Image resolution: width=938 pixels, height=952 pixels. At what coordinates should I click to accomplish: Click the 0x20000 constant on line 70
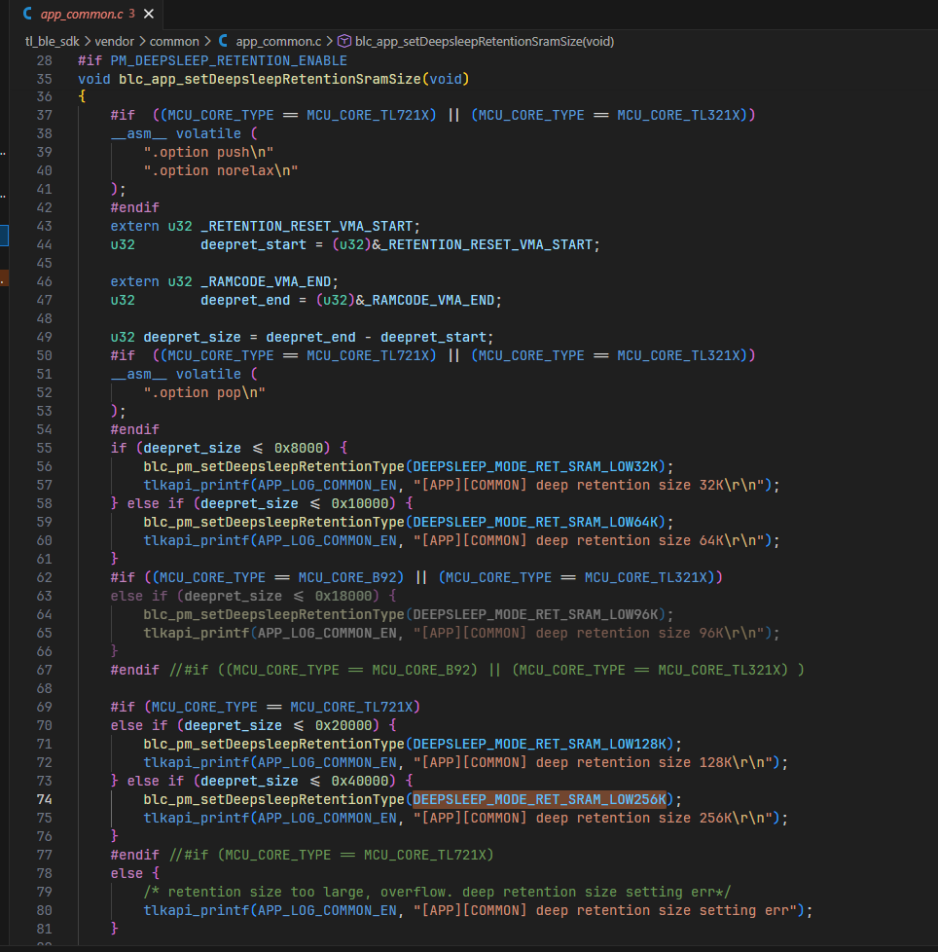(343, 725)
